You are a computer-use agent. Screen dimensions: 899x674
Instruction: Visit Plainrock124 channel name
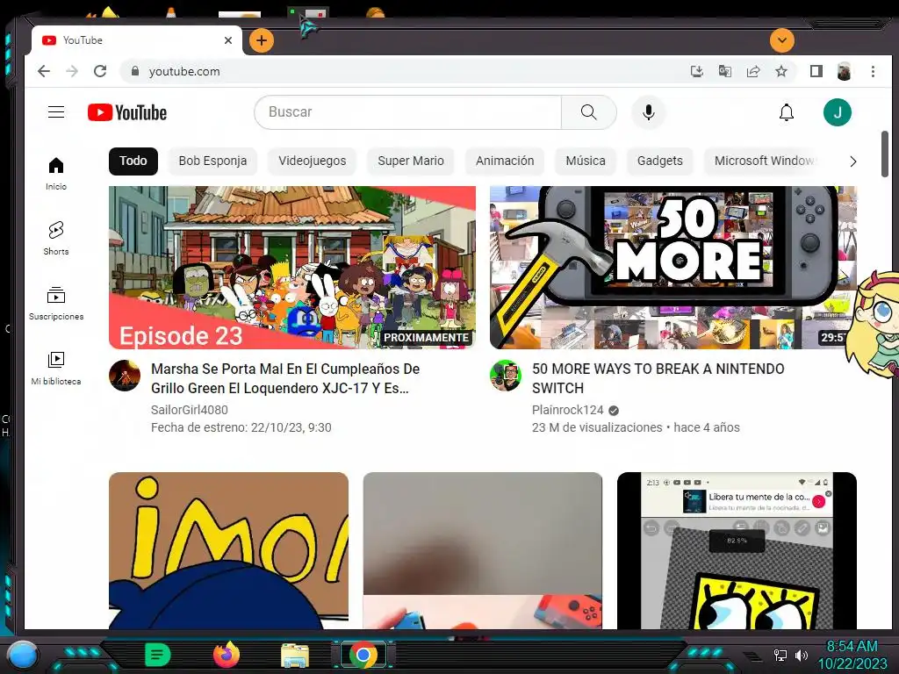tap(568, 410)
